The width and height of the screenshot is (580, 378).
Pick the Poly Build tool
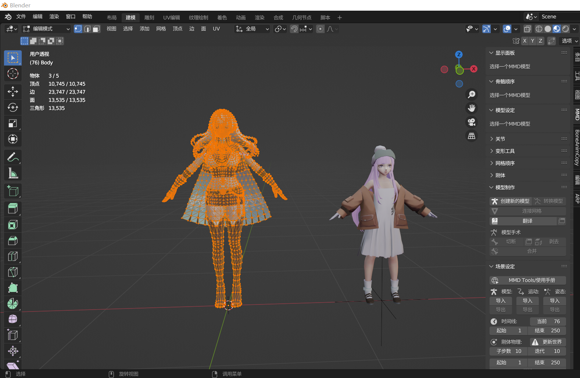[x=13, y=288]
